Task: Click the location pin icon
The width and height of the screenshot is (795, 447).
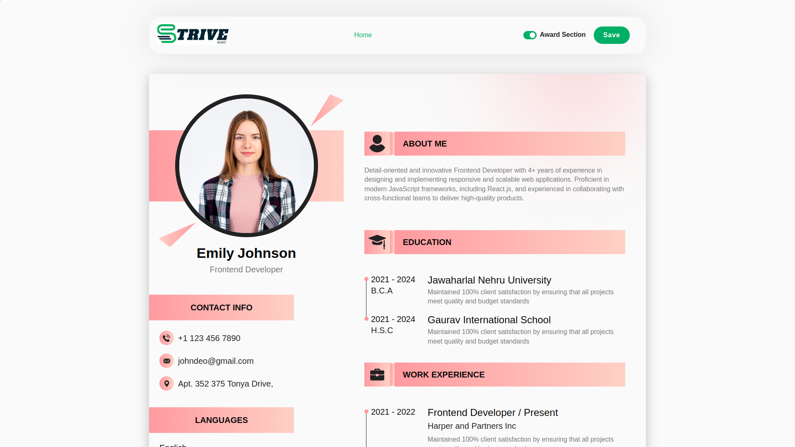Action: [166, 384]
